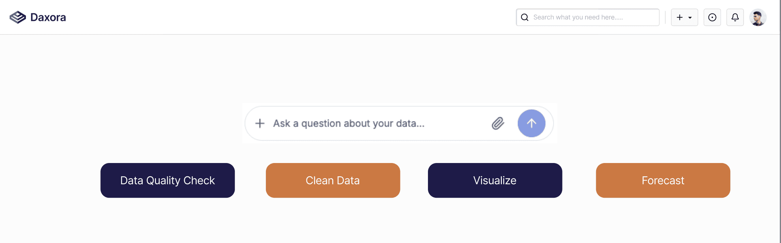Image resolution: width=781 pixels, height=243 pixels.
Task: Focus the 'Search what you need here' field
Action: tap(588, 17)
